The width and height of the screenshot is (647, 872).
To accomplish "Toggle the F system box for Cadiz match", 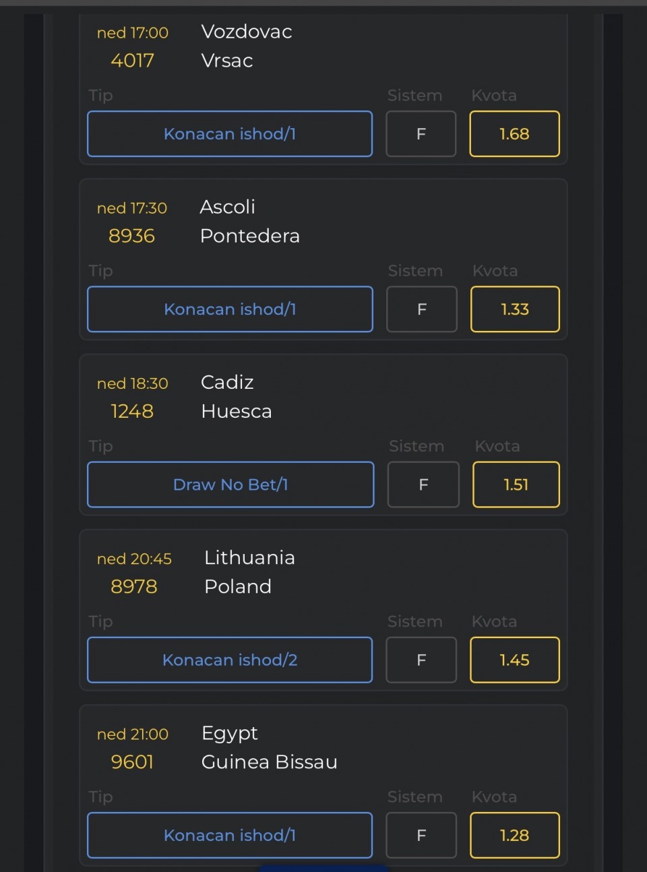I will [x=423, y=485].
